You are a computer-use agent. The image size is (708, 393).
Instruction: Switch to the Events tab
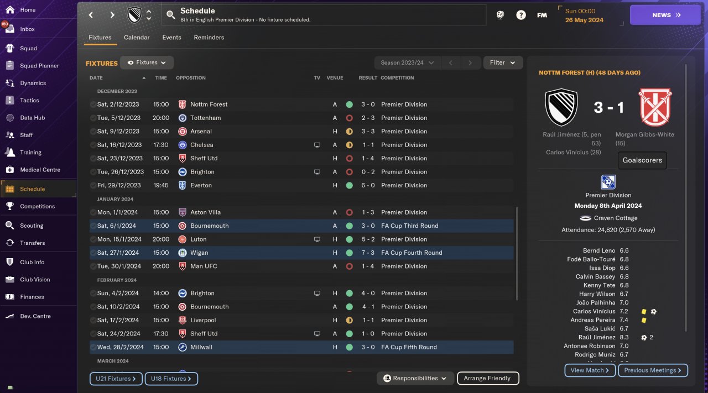[171, 38]
